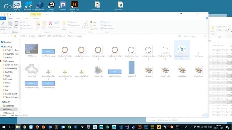Go up one folder with the up arrow

[12, 36]
